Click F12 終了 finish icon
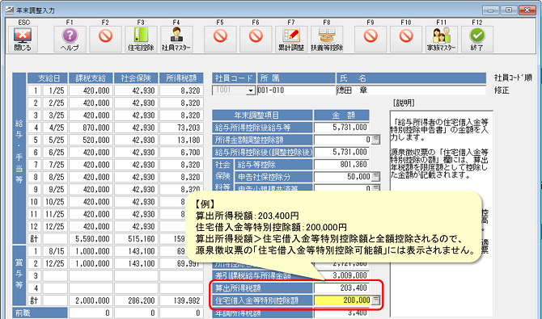 coord(477,39)
